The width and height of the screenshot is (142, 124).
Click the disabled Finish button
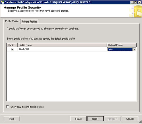coord(113,119)
